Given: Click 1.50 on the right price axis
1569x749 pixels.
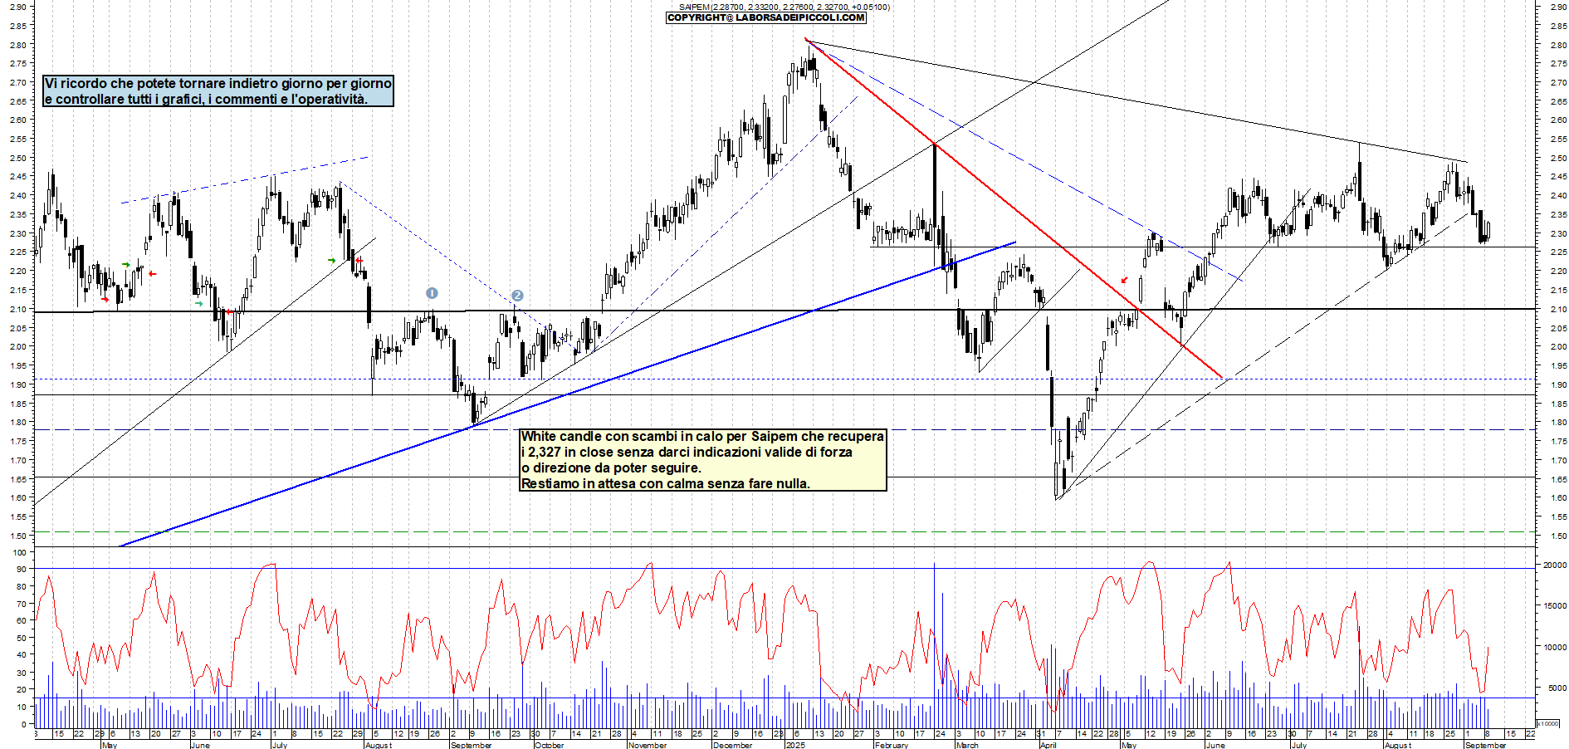Looking at the screenshot, I should [x=1558, y=536].
